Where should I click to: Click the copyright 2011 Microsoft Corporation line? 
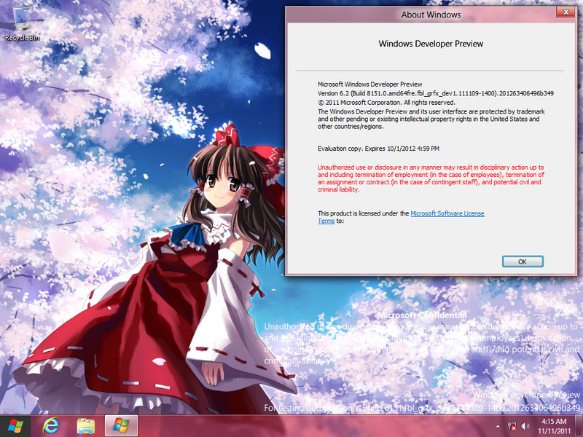386,103
